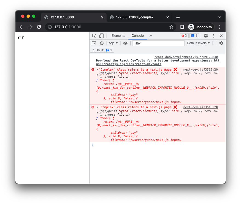Click the 2 errors counter badge
The height and width of the screenshot is (204, 241).
(x=184, y=36)
